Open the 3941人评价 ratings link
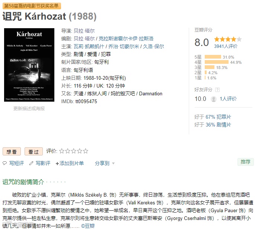255x230 pixels. pos(226,46)
